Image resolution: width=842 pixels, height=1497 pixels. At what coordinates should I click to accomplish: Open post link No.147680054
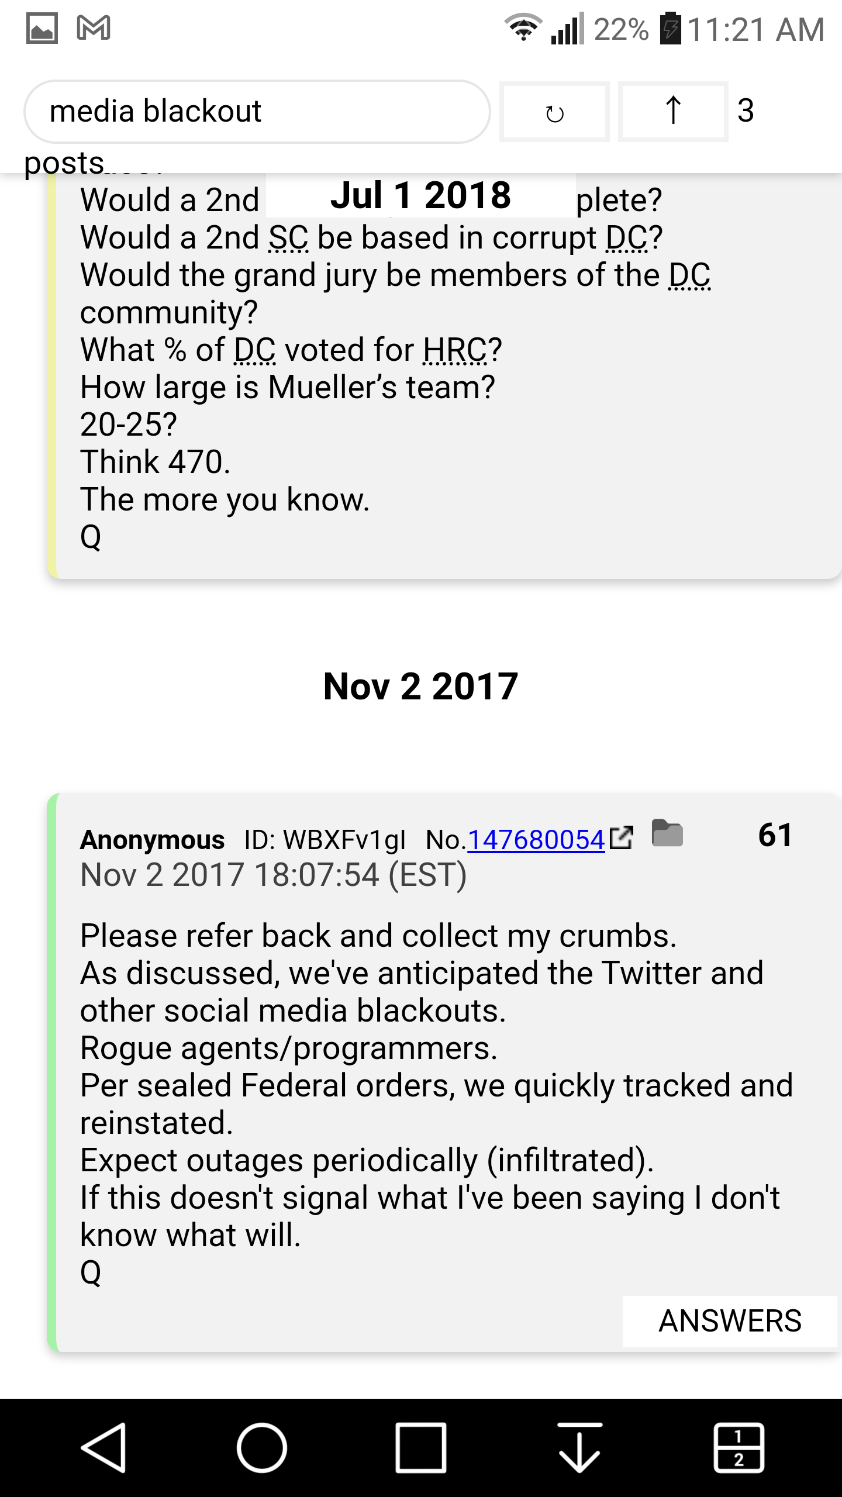[x=536, y=840]
